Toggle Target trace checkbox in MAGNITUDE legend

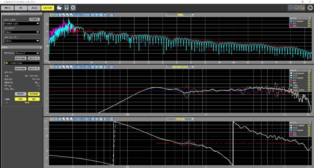309,85
